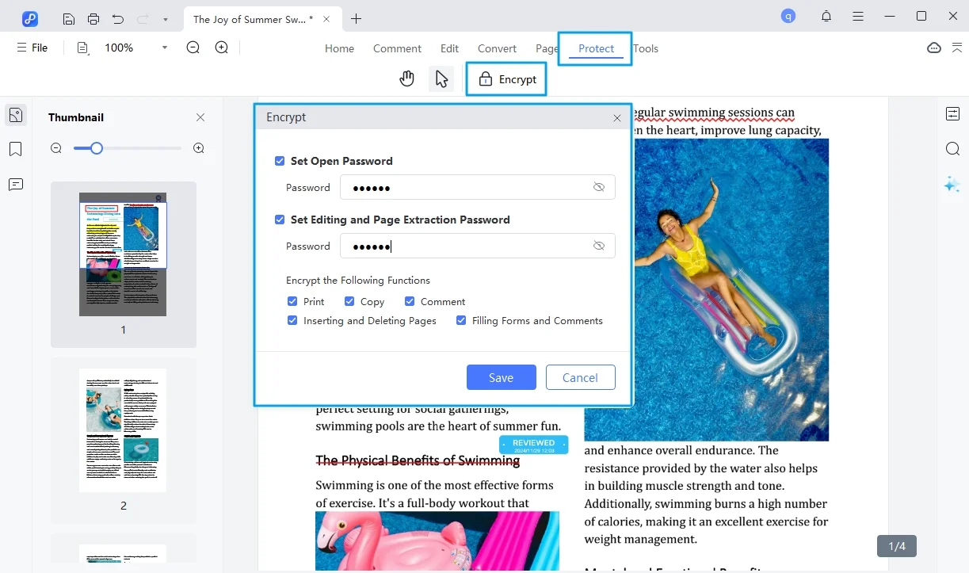Click the Encrypt button in toolbar
The image size is (969, 573).
tap(507, 79)
